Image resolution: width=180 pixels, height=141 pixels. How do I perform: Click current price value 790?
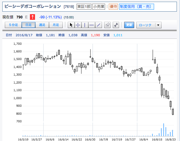tap(19, 17)
